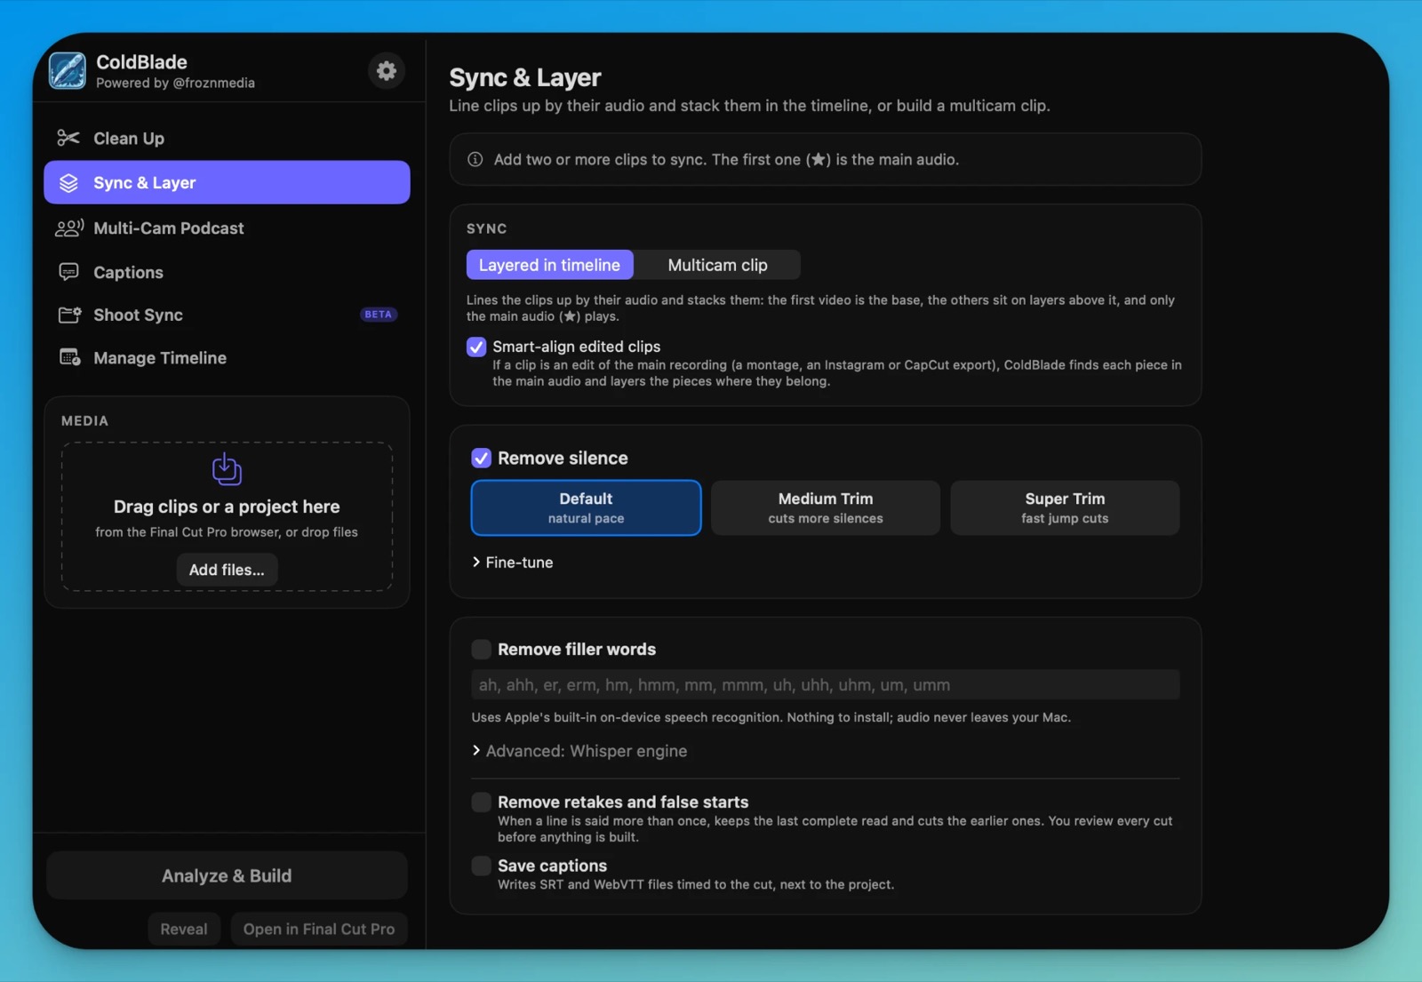The width and height of the screenshot is (1422, 982).
Task: Uncheck the Remove silence checkbox
Action: coord(481,458)
